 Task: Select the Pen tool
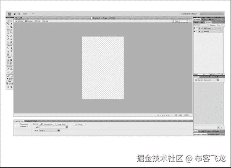[11, 48]
